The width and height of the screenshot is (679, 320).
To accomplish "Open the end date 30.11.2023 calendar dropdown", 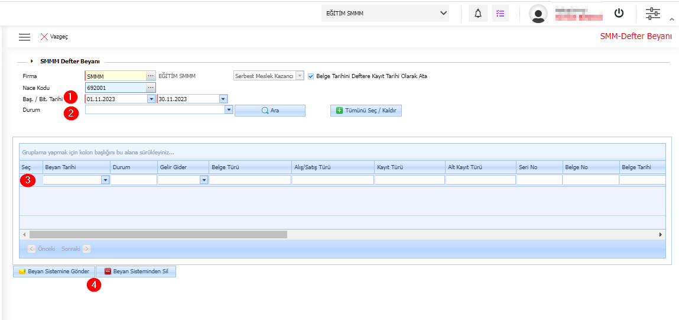I will (223, 99).
